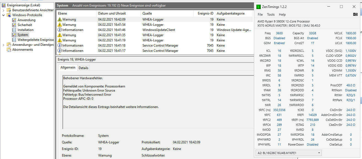
Task: Click the Weitergeleitete Ereignisse log icon
Action: pos(14,40)
